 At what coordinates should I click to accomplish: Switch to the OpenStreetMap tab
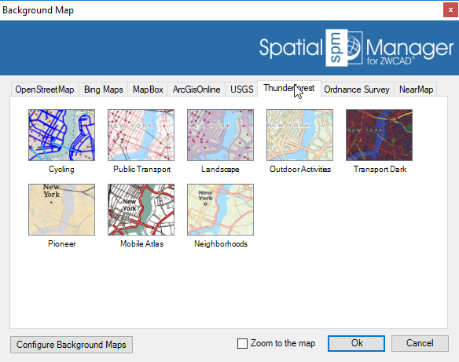click(x=45, y=90)
